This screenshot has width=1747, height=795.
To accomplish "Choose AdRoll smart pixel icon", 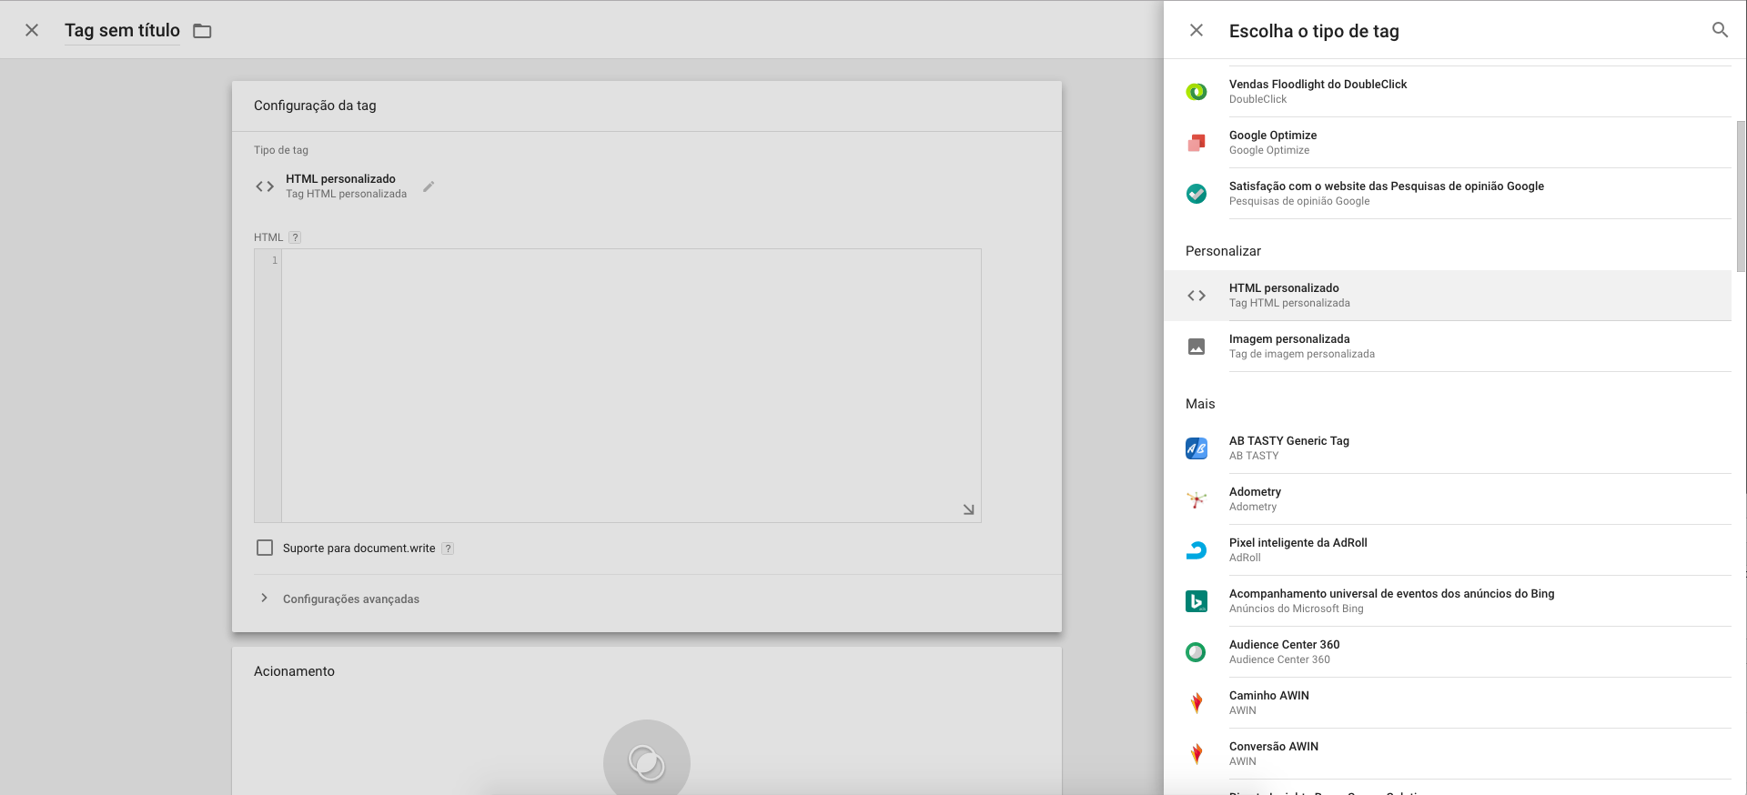I will click(x=1197, y=550).
